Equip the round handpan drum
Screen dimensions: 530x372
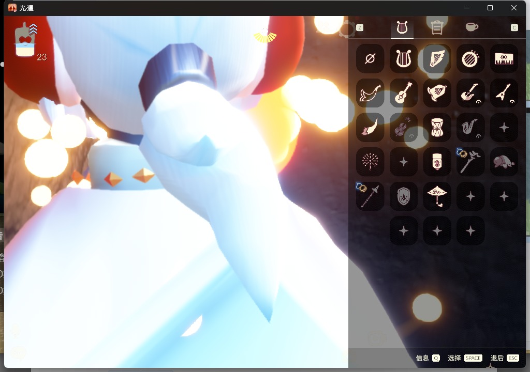(x=470, y=59)
